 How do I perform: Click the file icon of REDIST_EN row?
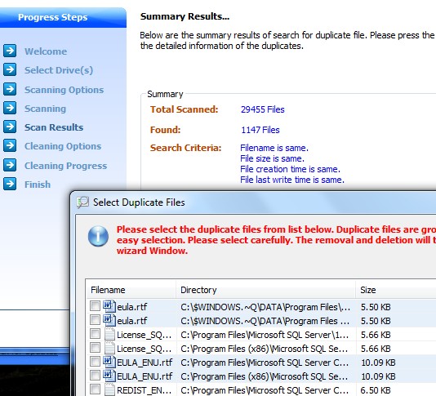(x=109, y=389)
